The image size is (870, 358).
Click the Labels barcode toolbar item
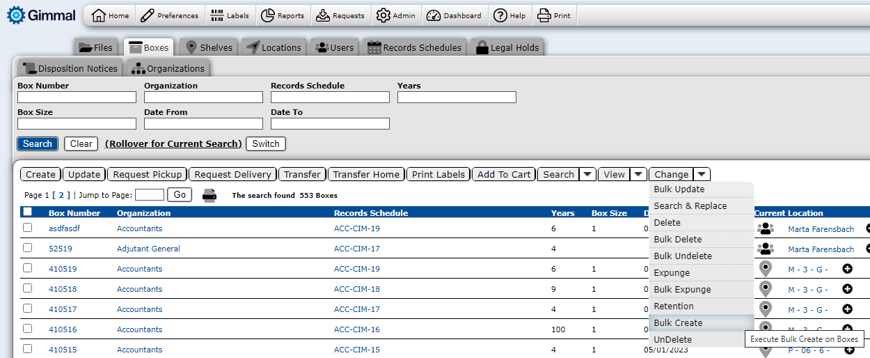(230, 15)
